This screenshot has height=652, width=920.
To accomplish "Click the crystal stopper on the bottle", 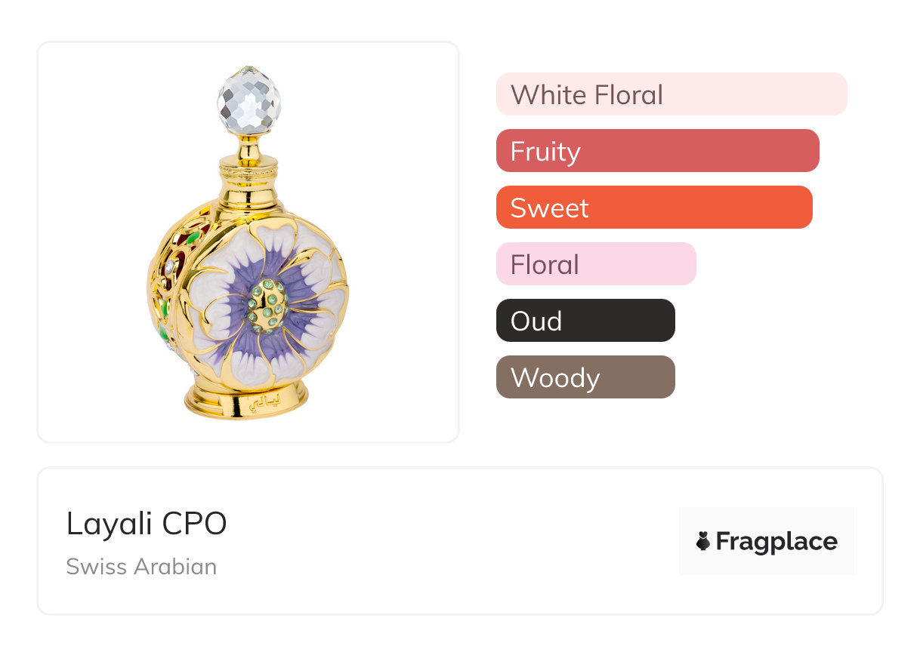I will point(249,100).
